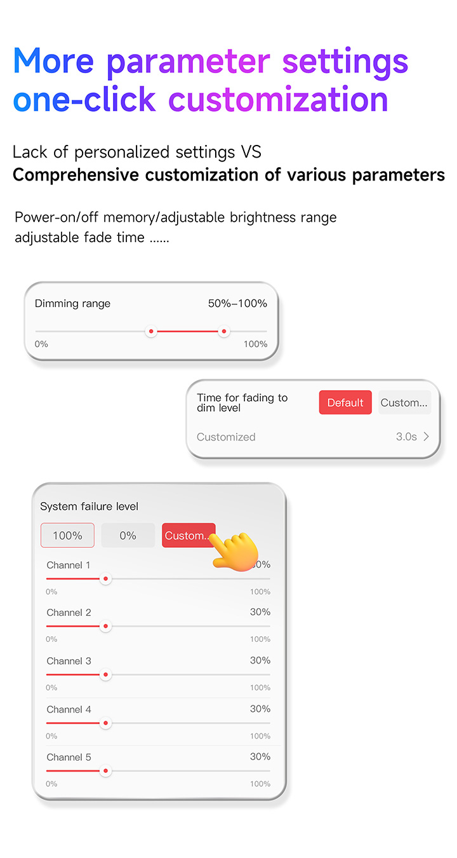Click dimming range lower slider handle
Screen dimensions: 457x858
[151, 331]
